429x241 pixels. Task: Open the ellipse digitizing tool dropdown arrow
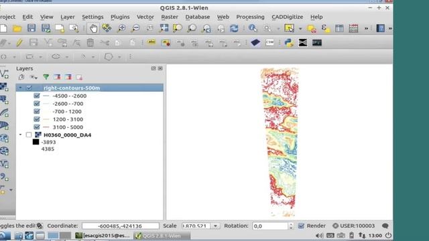tap(67, 57)
